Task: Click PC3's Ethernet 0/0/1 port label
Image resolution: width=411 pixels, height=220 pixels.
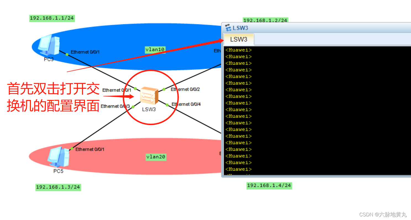Action: pyautogui.click(x=85, y=52)
